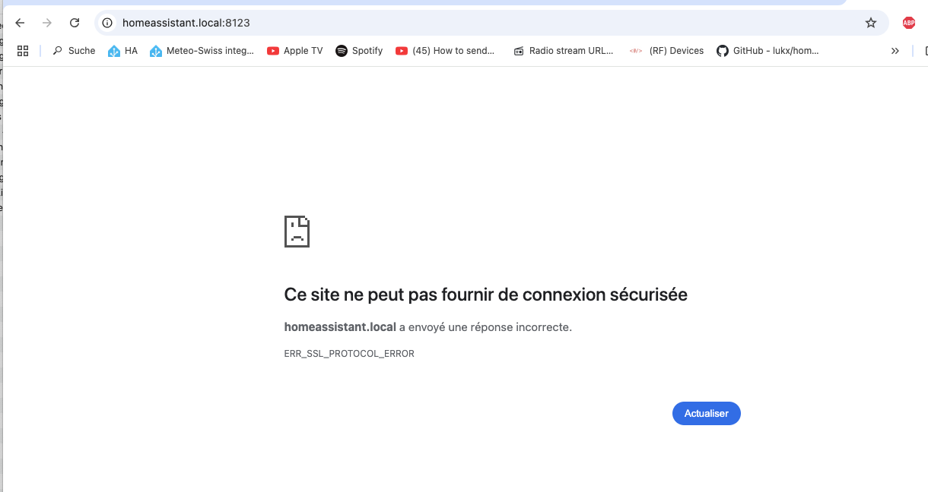
Task: Open the GitHub lukx bookmark
Action: [768, 51]
